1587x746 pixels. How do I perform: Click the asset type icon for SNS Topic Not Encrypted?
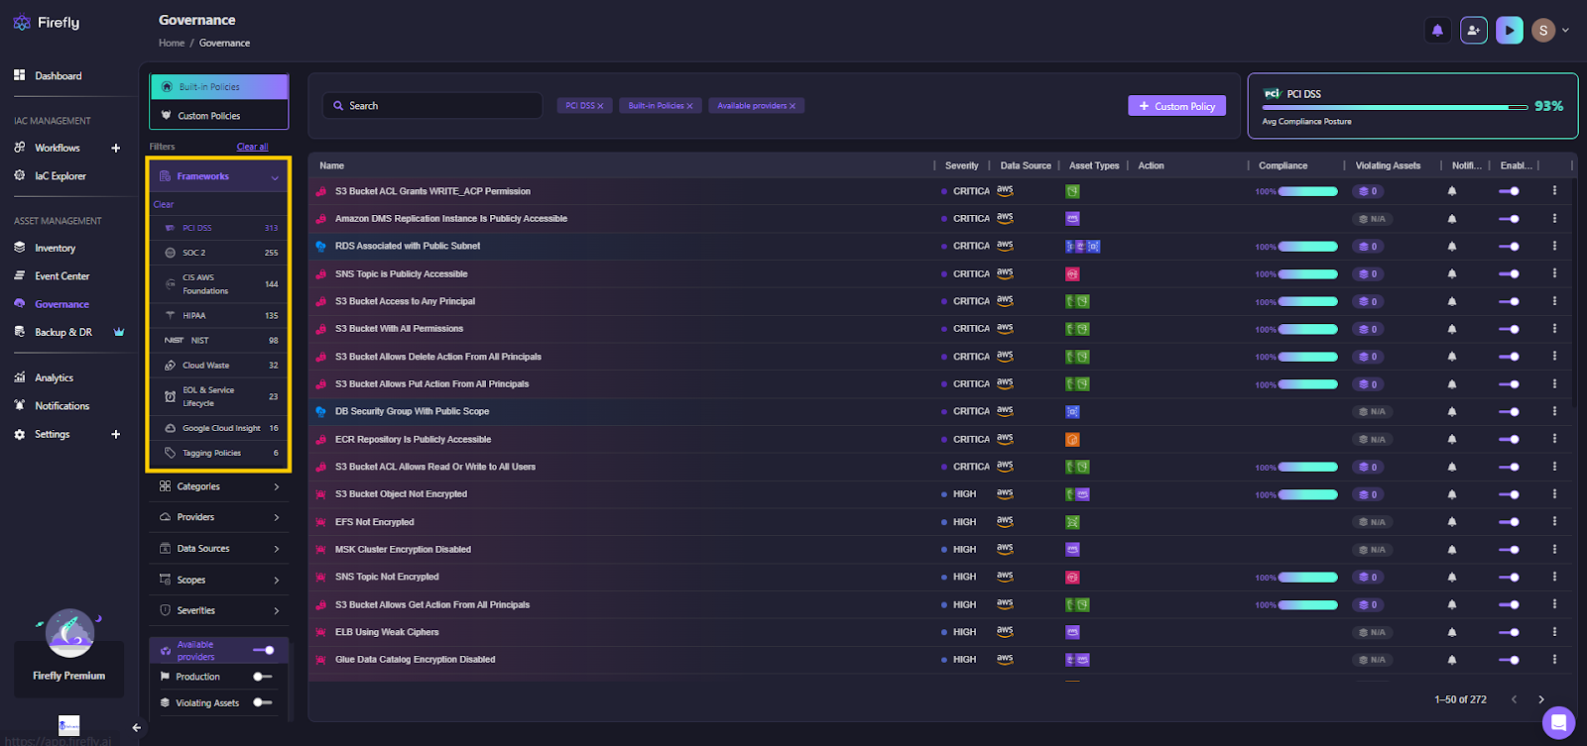[1072, 577]
